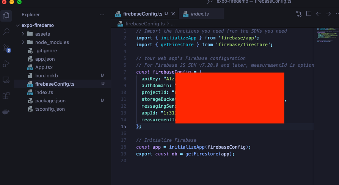Image resolution: width=339 pixels, height=185 pixels.
Task: Click firebaseConfig.ts in the breadcrumb
Action: point(145,24)
